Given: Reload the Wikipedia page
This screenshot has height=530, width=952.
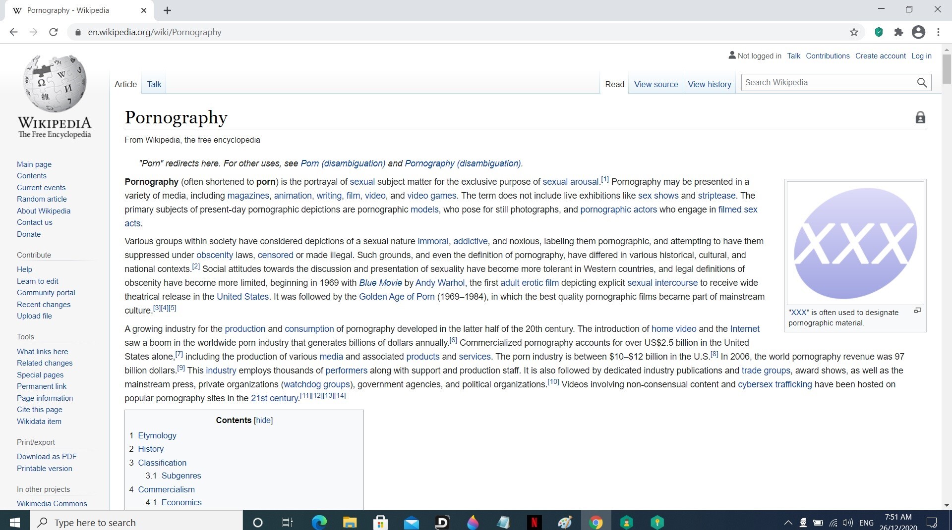Looking at the screenshot, I should coord(54,32).
